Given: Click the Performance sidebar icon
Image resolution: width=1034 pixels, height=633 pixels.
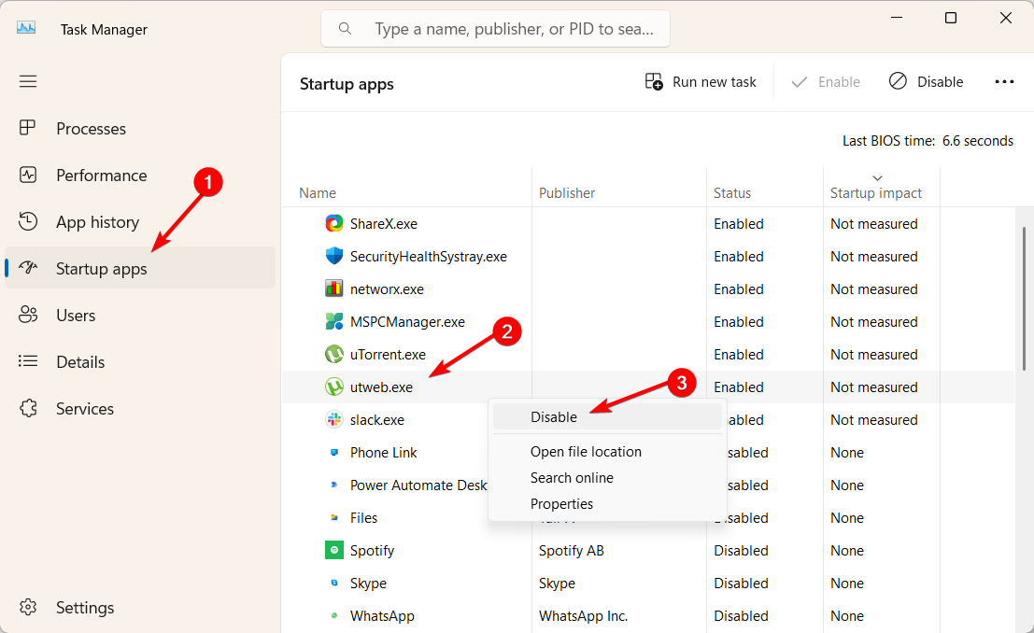Looking at the screenshot, I should click(28, 175).
